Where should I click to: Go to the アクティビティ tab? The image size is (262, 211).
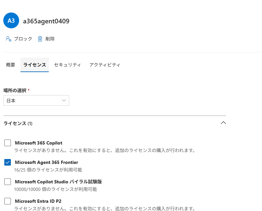pyautogui.click(x=105, y=65)
